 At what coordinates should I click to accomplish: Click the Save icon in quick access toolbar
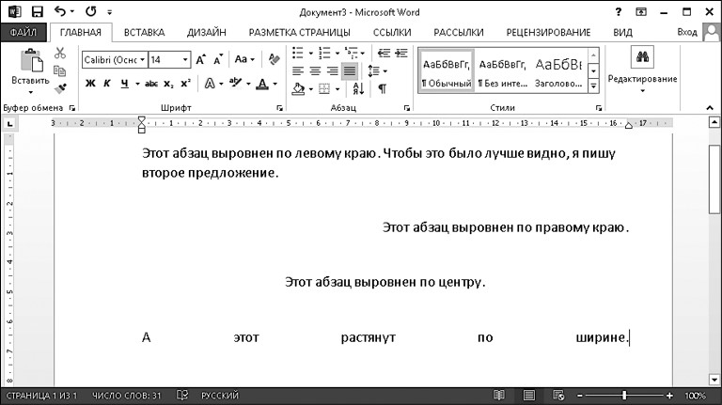click(38, 12)
